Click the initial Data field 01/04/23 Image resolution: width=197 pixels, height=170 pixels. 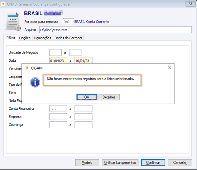(x=58, y=60)
